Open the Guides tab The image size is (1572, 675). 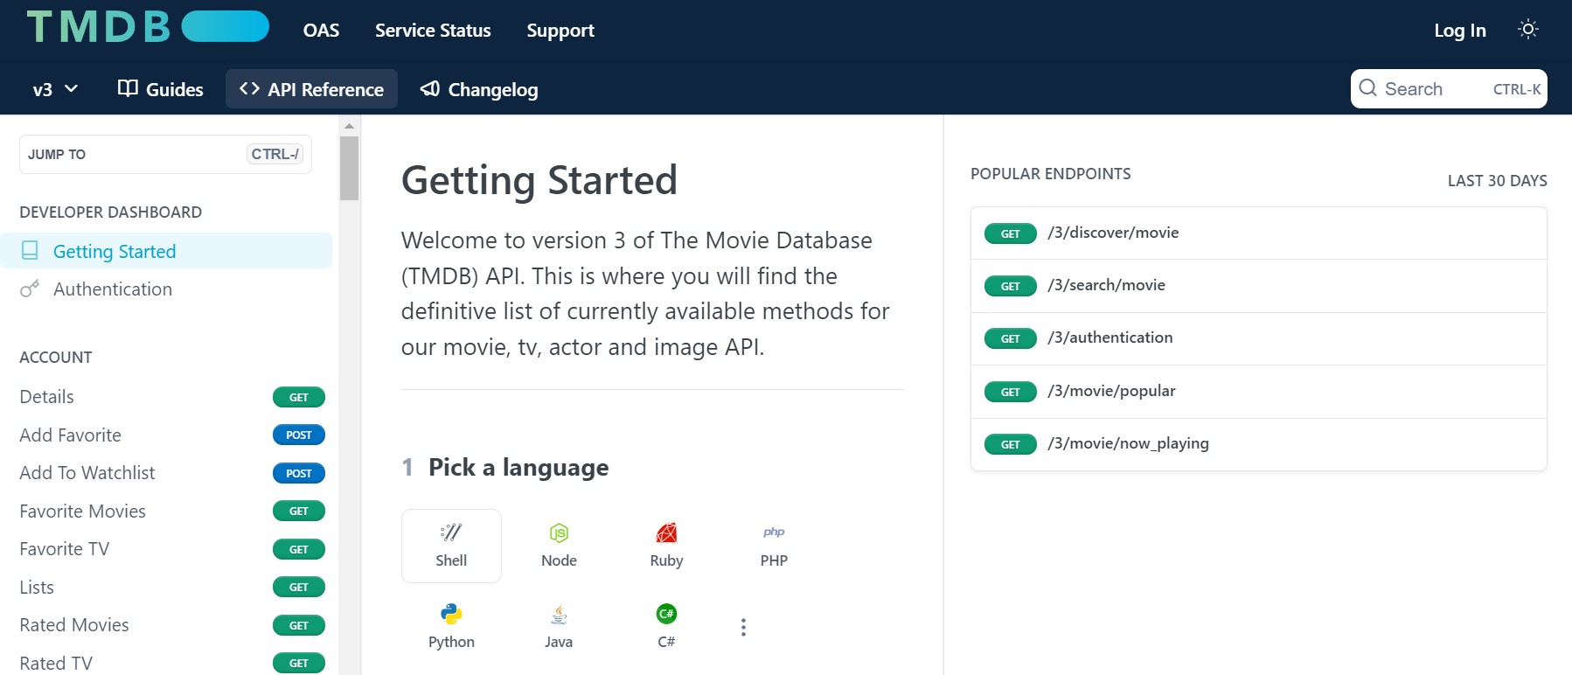coord(160,89)
